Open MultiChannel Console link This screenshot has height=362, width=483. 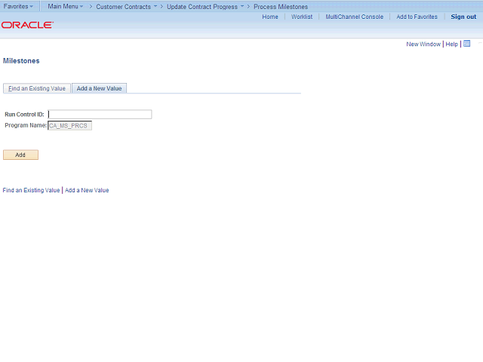click(355, 17)
